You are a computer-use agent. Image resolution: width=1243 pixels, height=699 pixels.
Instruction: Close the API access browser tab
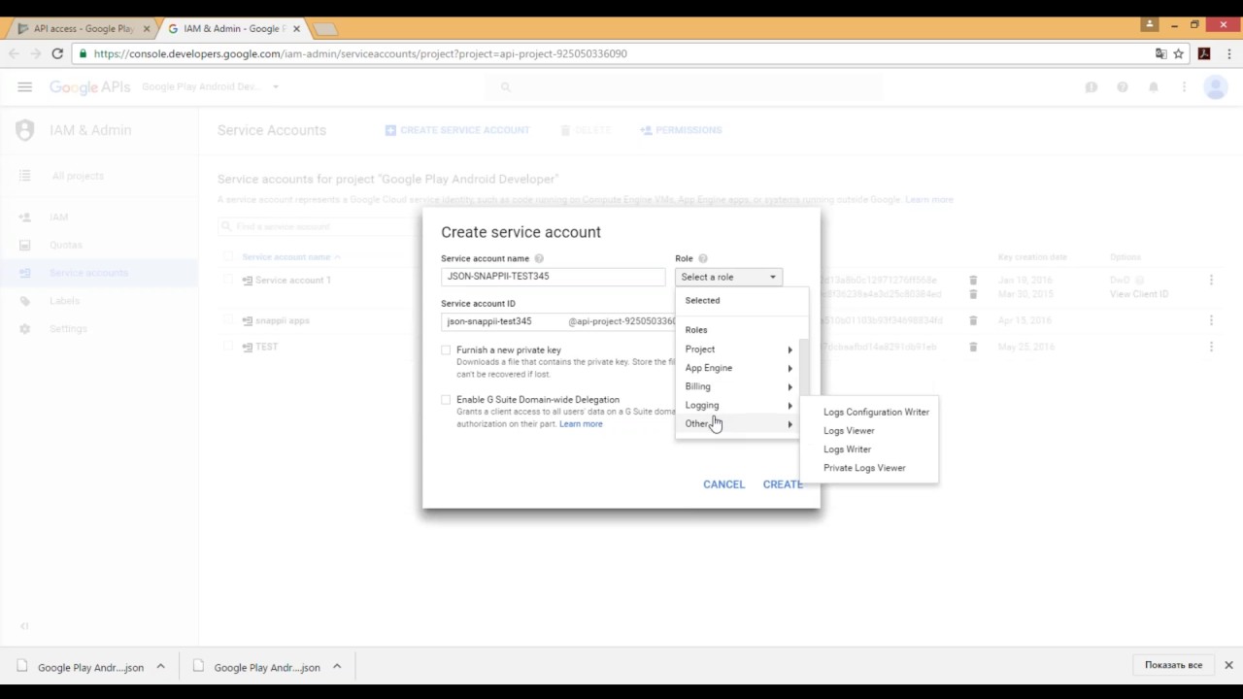147,29
